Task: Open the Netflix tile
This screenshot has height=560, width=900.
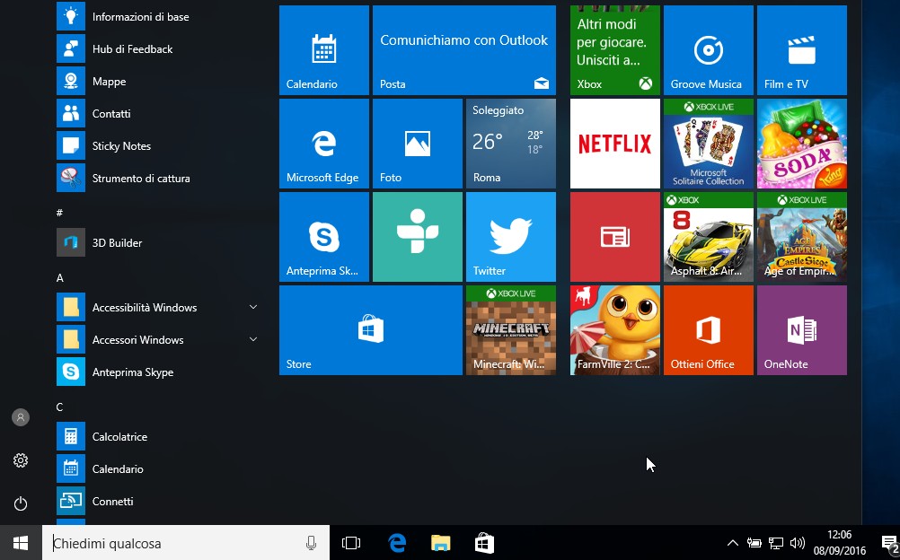Action: (x=614, y=144)
